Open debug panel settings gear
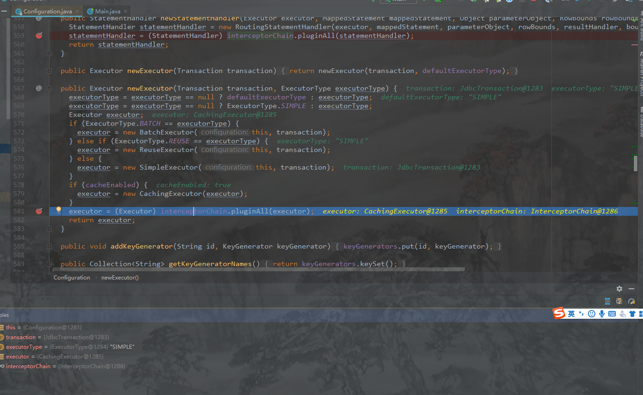Image resolution: width=643 pixels, height=395 pixels. 619,289
